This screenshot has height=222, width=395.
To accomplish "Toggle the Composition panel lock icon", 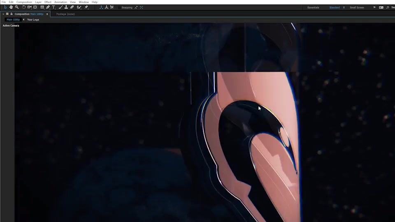I will pos(12,14).
